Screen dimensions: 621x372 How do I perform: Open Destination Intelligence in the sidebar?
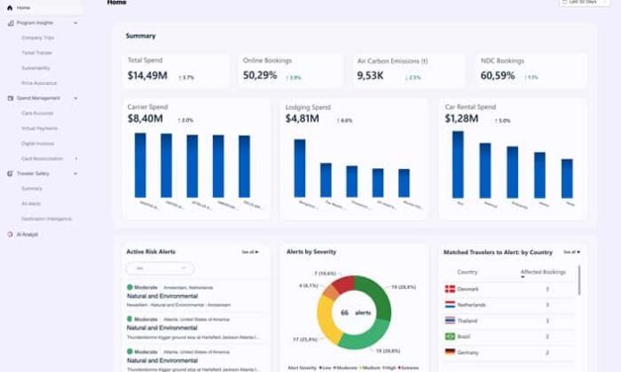click(47, 219)
